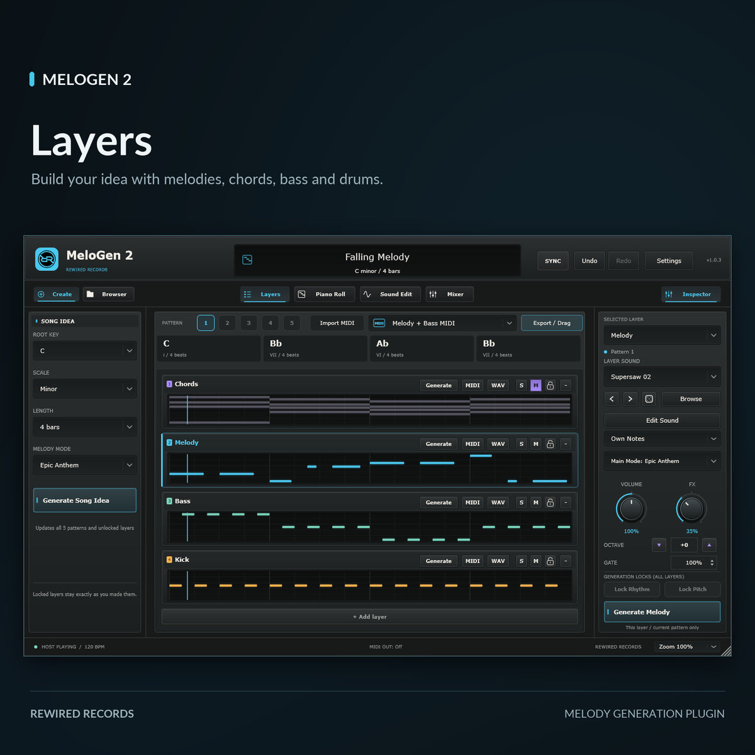Lower octave with down arrow

coord(659,545)
